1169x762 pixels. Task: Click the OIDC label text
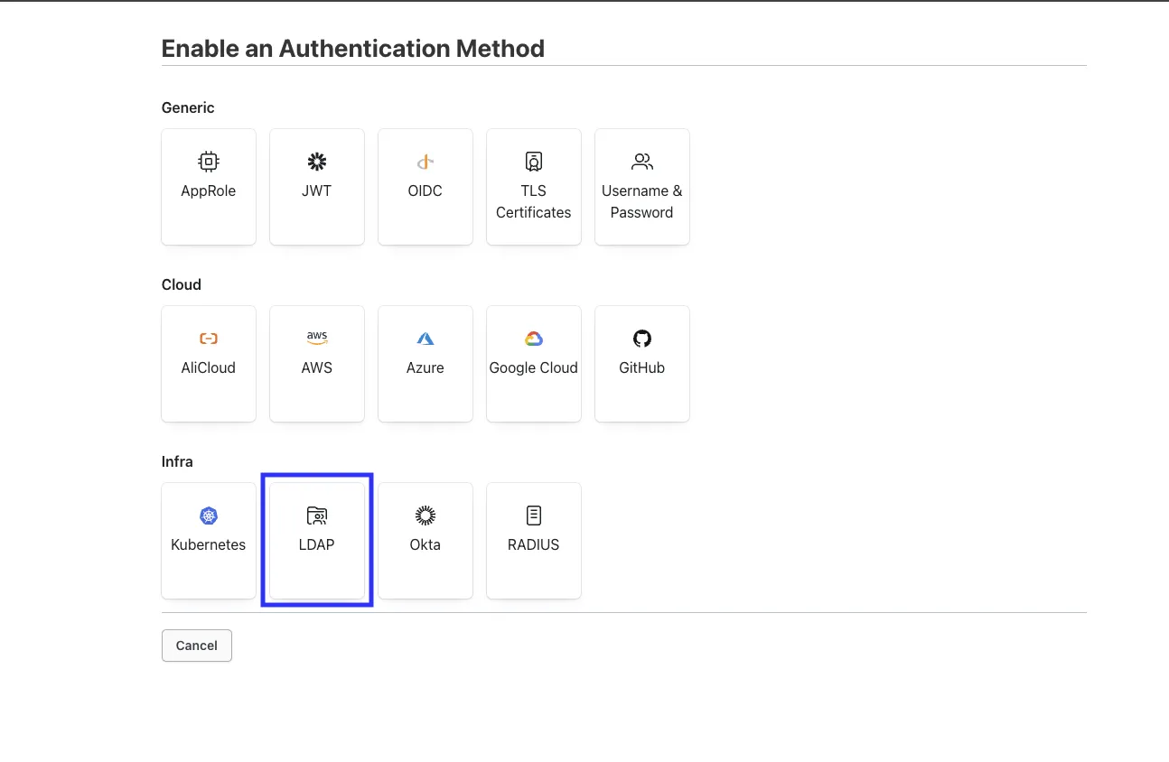(x=426, y=190)
